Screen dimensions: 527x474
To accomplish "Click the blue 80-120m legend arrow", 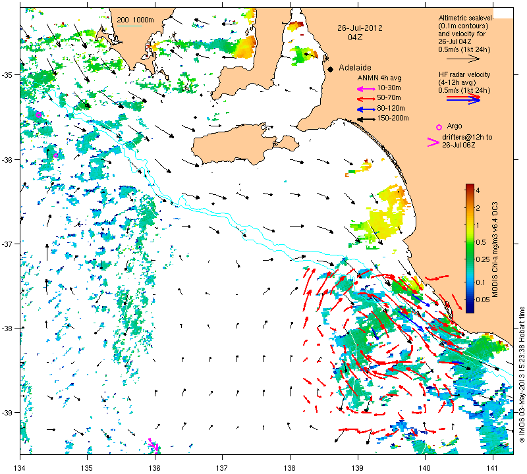I will point(366,109).
